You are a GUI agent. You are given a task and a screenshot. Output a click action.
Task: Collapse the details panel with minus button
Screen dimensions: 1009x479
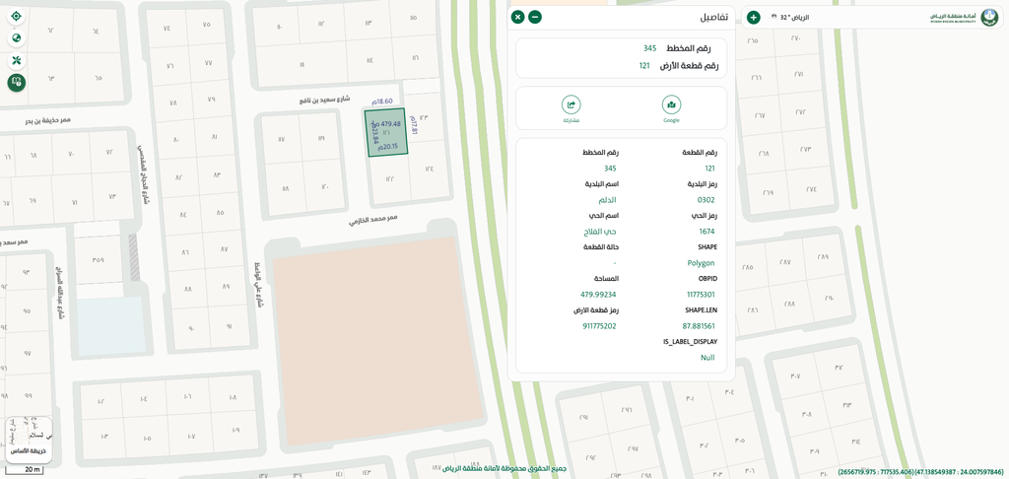535,17
